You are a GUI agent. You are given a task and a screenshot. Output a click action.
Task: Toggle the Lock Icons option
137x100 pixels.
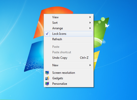click(x=68, y=34)
